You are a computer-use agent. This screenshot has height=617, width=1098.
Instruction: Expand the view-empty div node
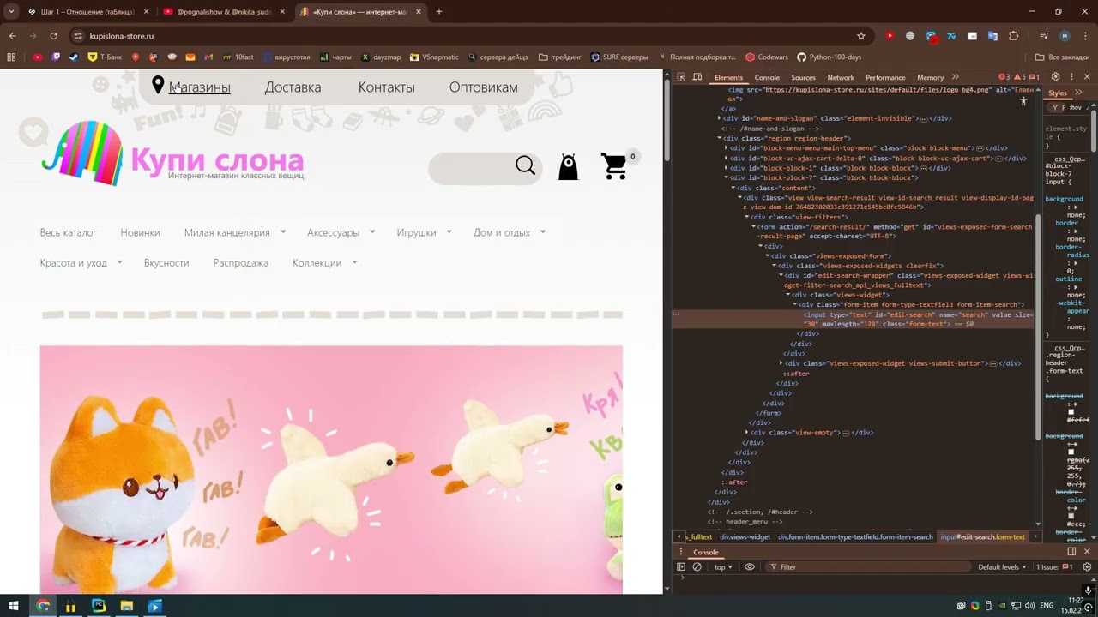[x=746, y=433]
